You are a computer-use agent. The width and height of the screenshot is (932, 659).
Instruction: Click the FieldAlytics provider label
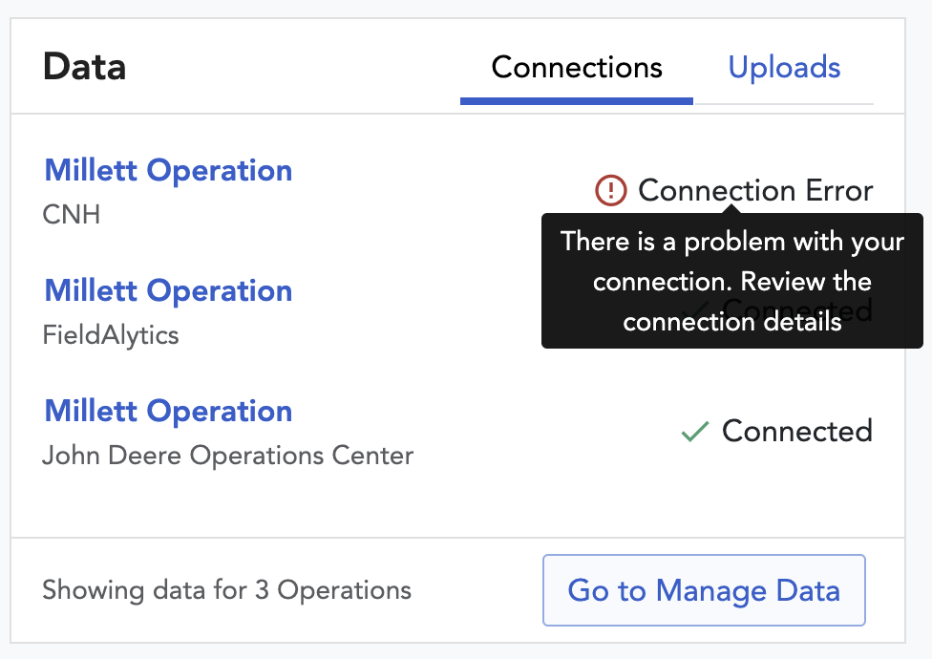point(111,335)
